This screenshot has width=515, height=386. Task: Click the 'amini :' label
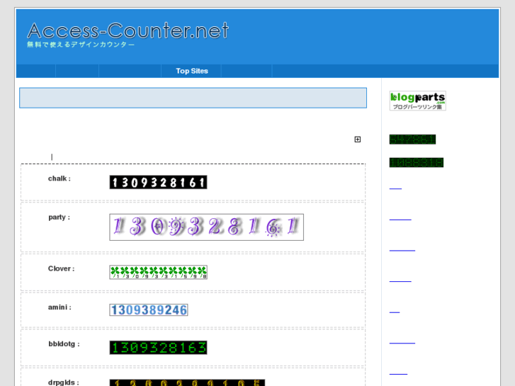pyautogui.click(x=60, y=307)
